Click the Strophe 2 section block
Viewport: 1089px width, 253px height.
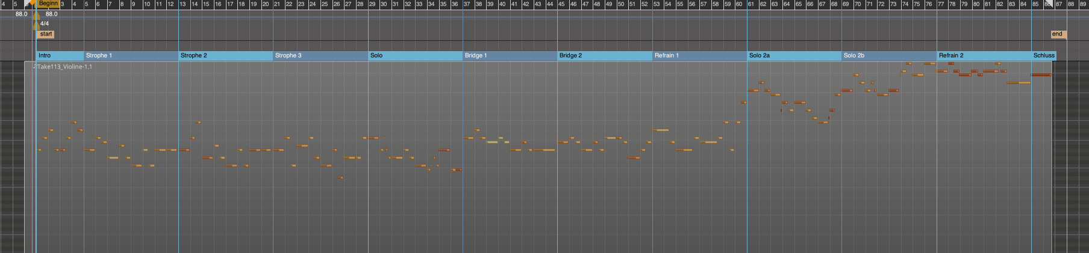(x=226, y=55)
